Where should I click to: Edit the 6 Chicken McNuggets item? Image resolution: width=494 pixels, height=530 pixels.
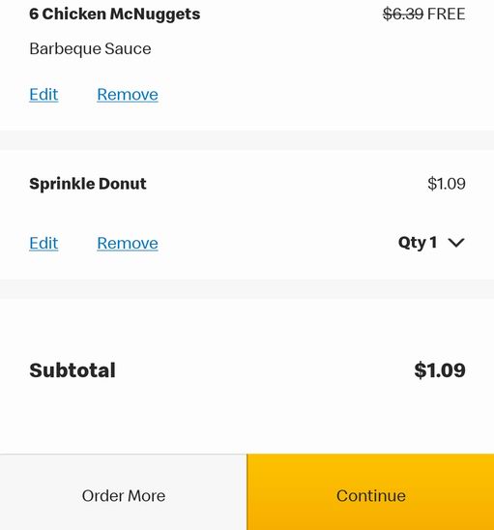(x=44, y=95)
